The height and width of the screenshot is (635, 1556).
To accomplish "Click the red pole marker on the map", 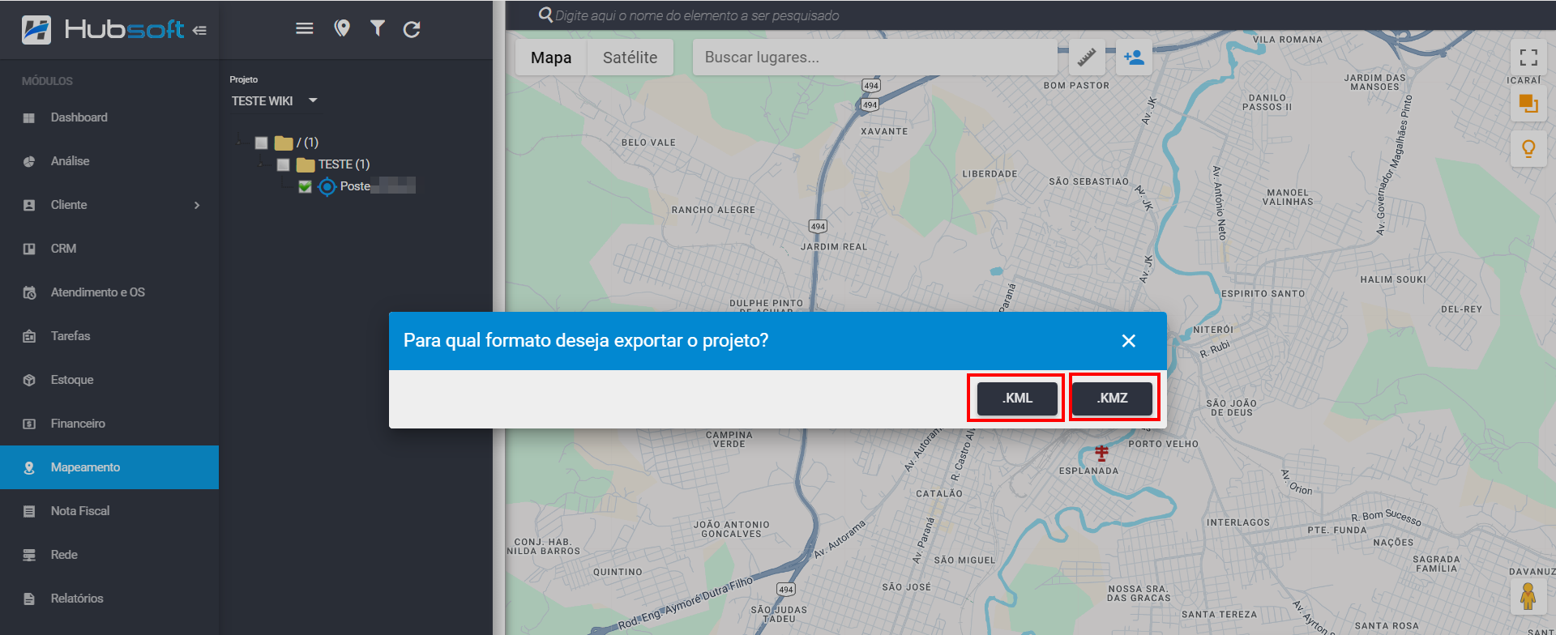I will (1101, 452).
